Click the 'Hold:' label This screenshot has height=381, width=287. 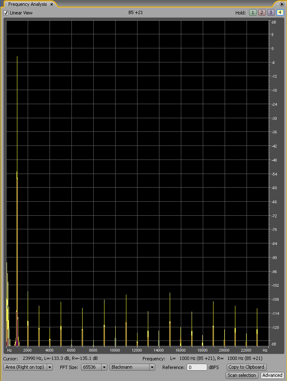[x=240, y=13]
